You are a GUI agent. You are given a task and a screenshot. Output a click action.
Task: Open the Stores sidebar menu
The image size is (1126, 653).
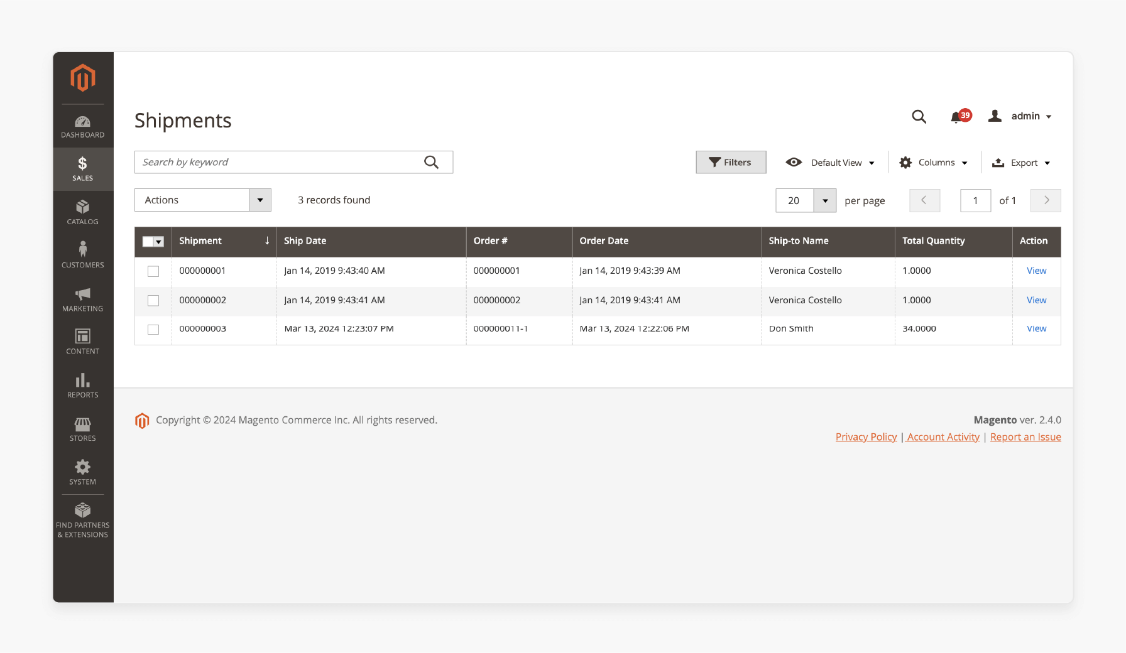pyautogui.click(x=83, y=429)
